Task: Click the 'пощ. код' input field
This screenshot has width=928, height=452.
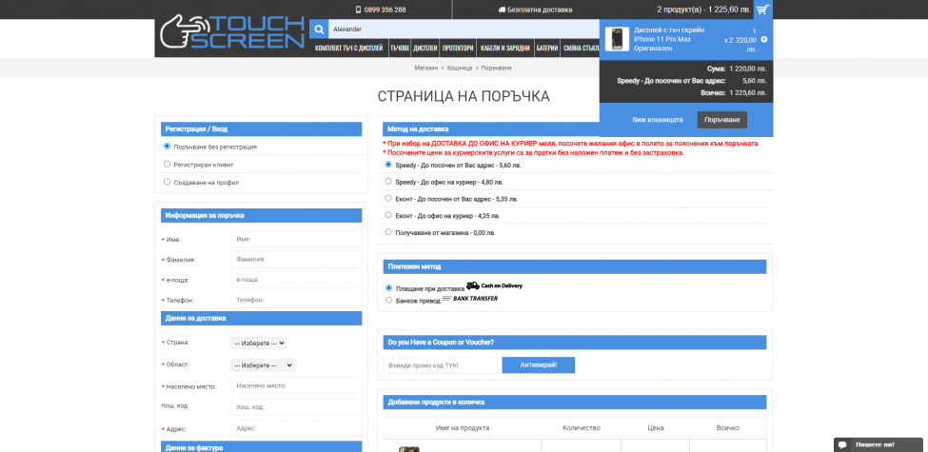Action: tap(297, 407)
